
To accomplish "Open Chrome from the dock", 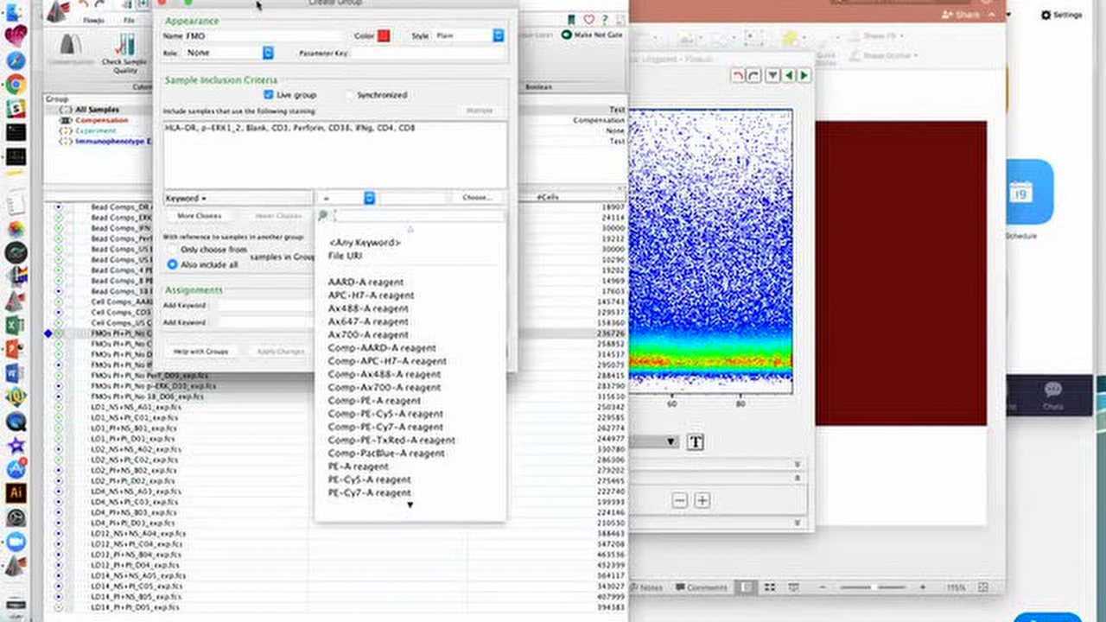I will 16,84.
